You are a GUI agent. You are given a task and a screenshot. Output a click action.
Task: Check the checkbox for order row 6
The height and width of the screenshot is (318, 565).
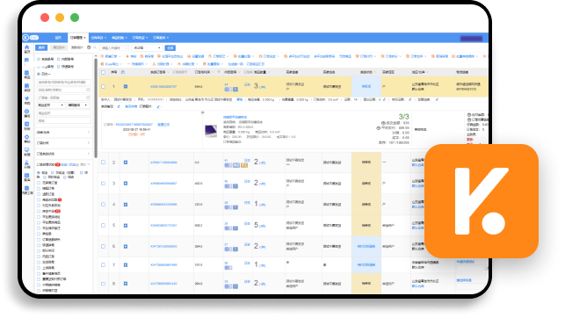tap(103, 246)
